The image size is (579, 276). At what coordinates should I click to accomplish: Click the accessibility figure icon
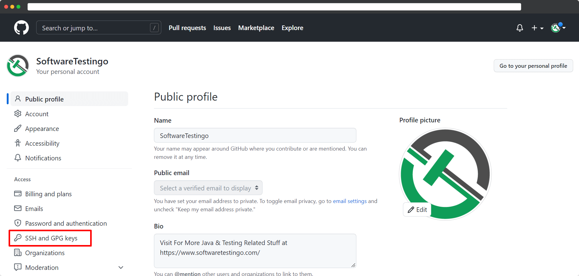(18, 143)
